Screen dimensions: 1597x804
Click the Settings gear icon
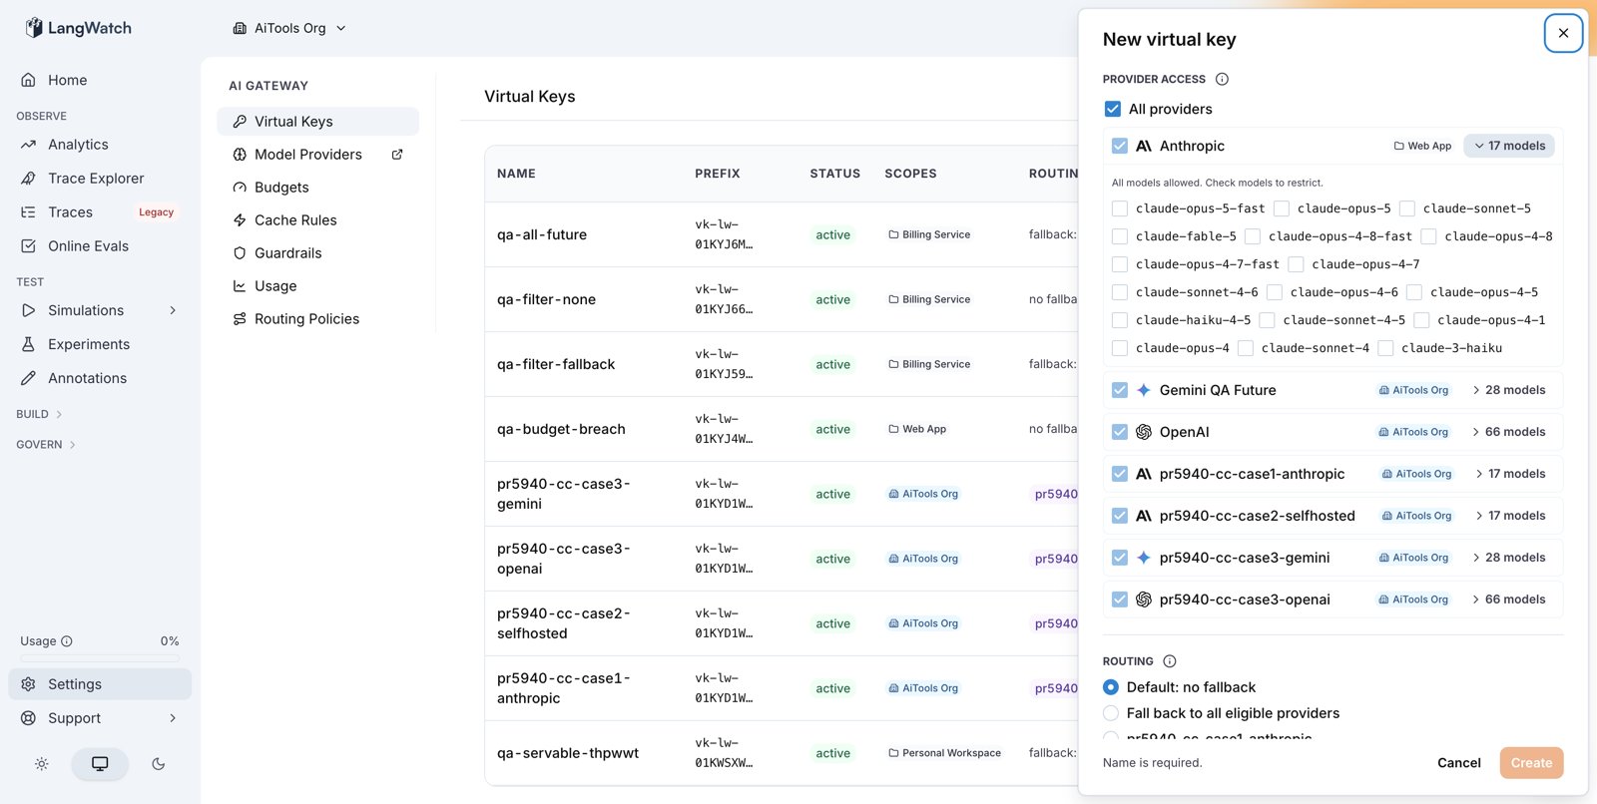pyautogui.click(x=29, y=684)
